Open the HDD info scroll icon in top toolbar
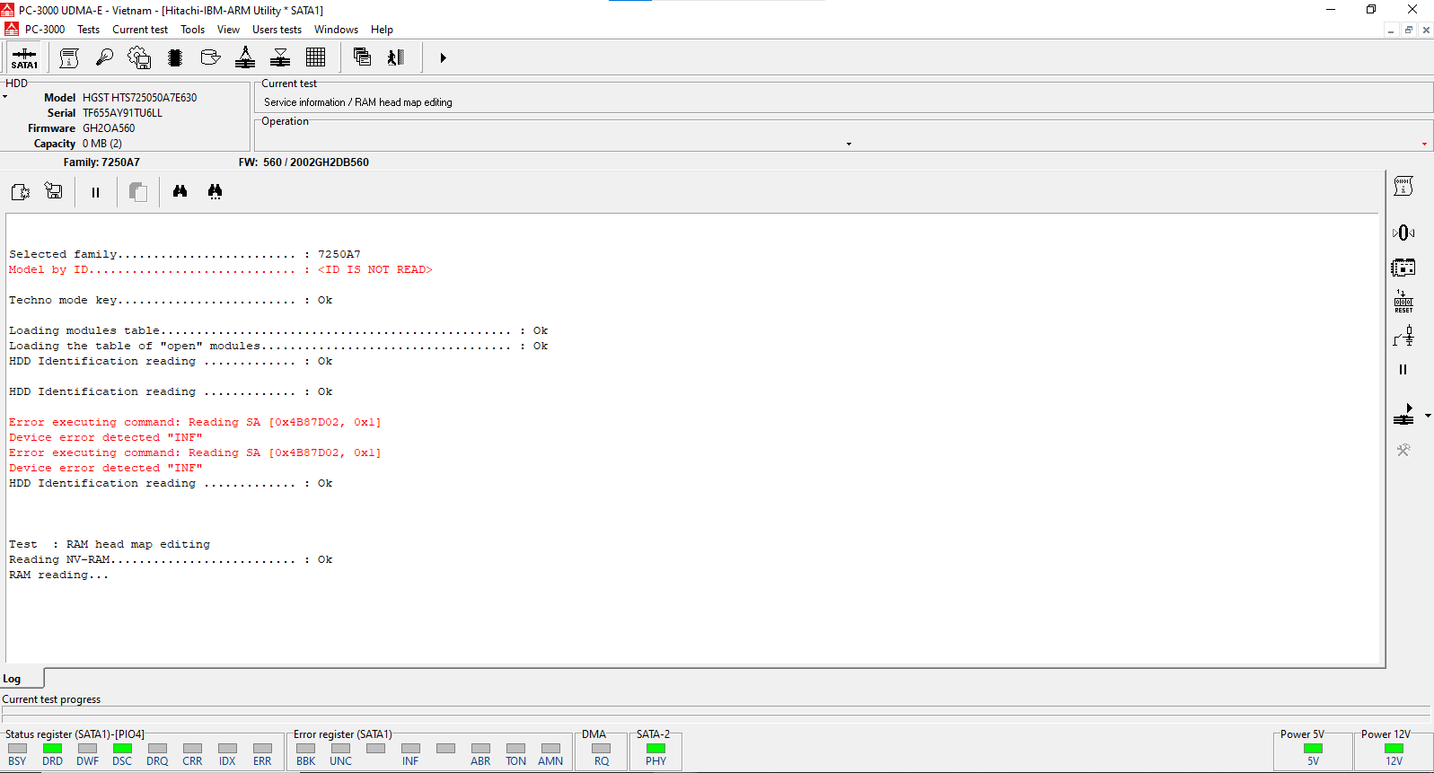This screenshot has width=1434, height=773. point(69,58)
